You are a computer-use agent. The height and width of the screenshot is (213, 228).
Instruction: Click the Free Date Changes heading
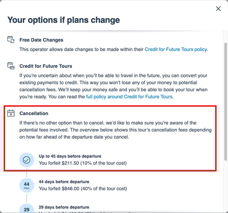click(x=41, y=40)
